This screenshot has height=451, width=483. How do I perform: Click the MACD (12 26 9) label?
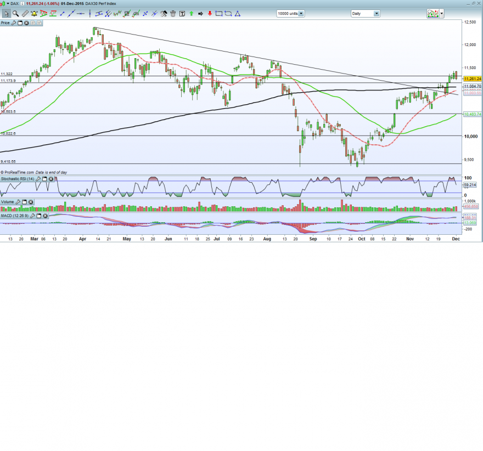pos(15,216)
